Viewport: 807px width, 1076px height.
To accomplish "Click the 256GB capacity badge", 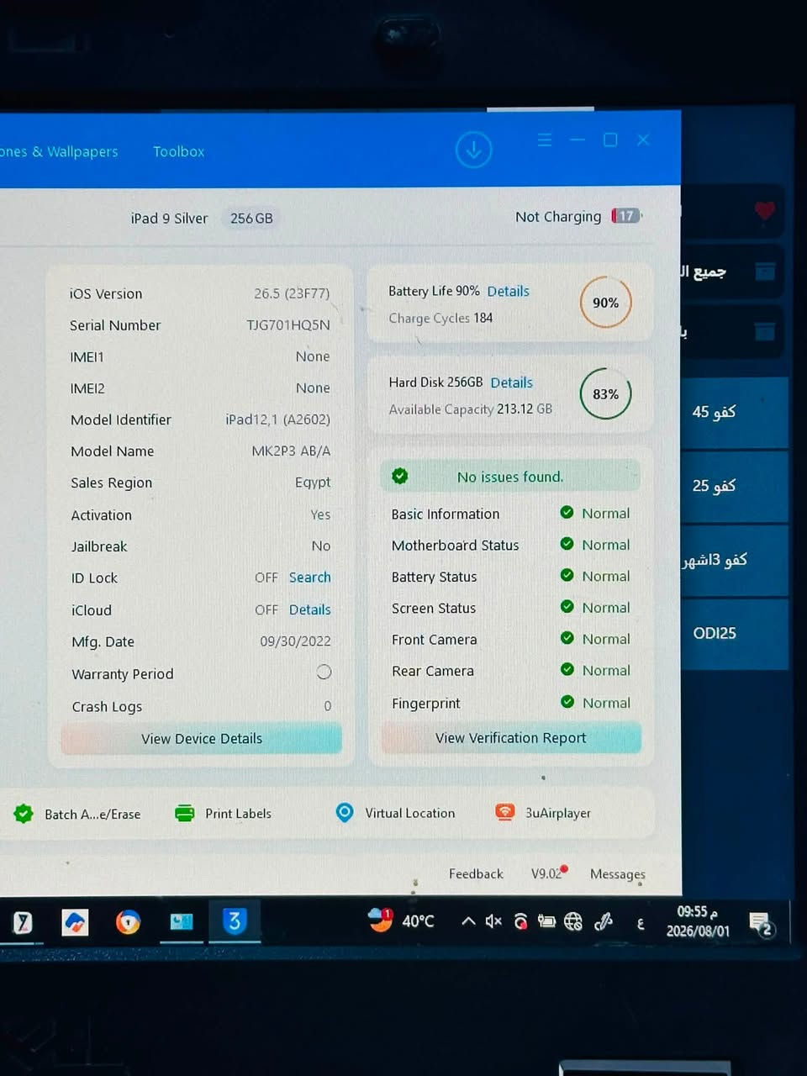I will click(x=251, y=218).
